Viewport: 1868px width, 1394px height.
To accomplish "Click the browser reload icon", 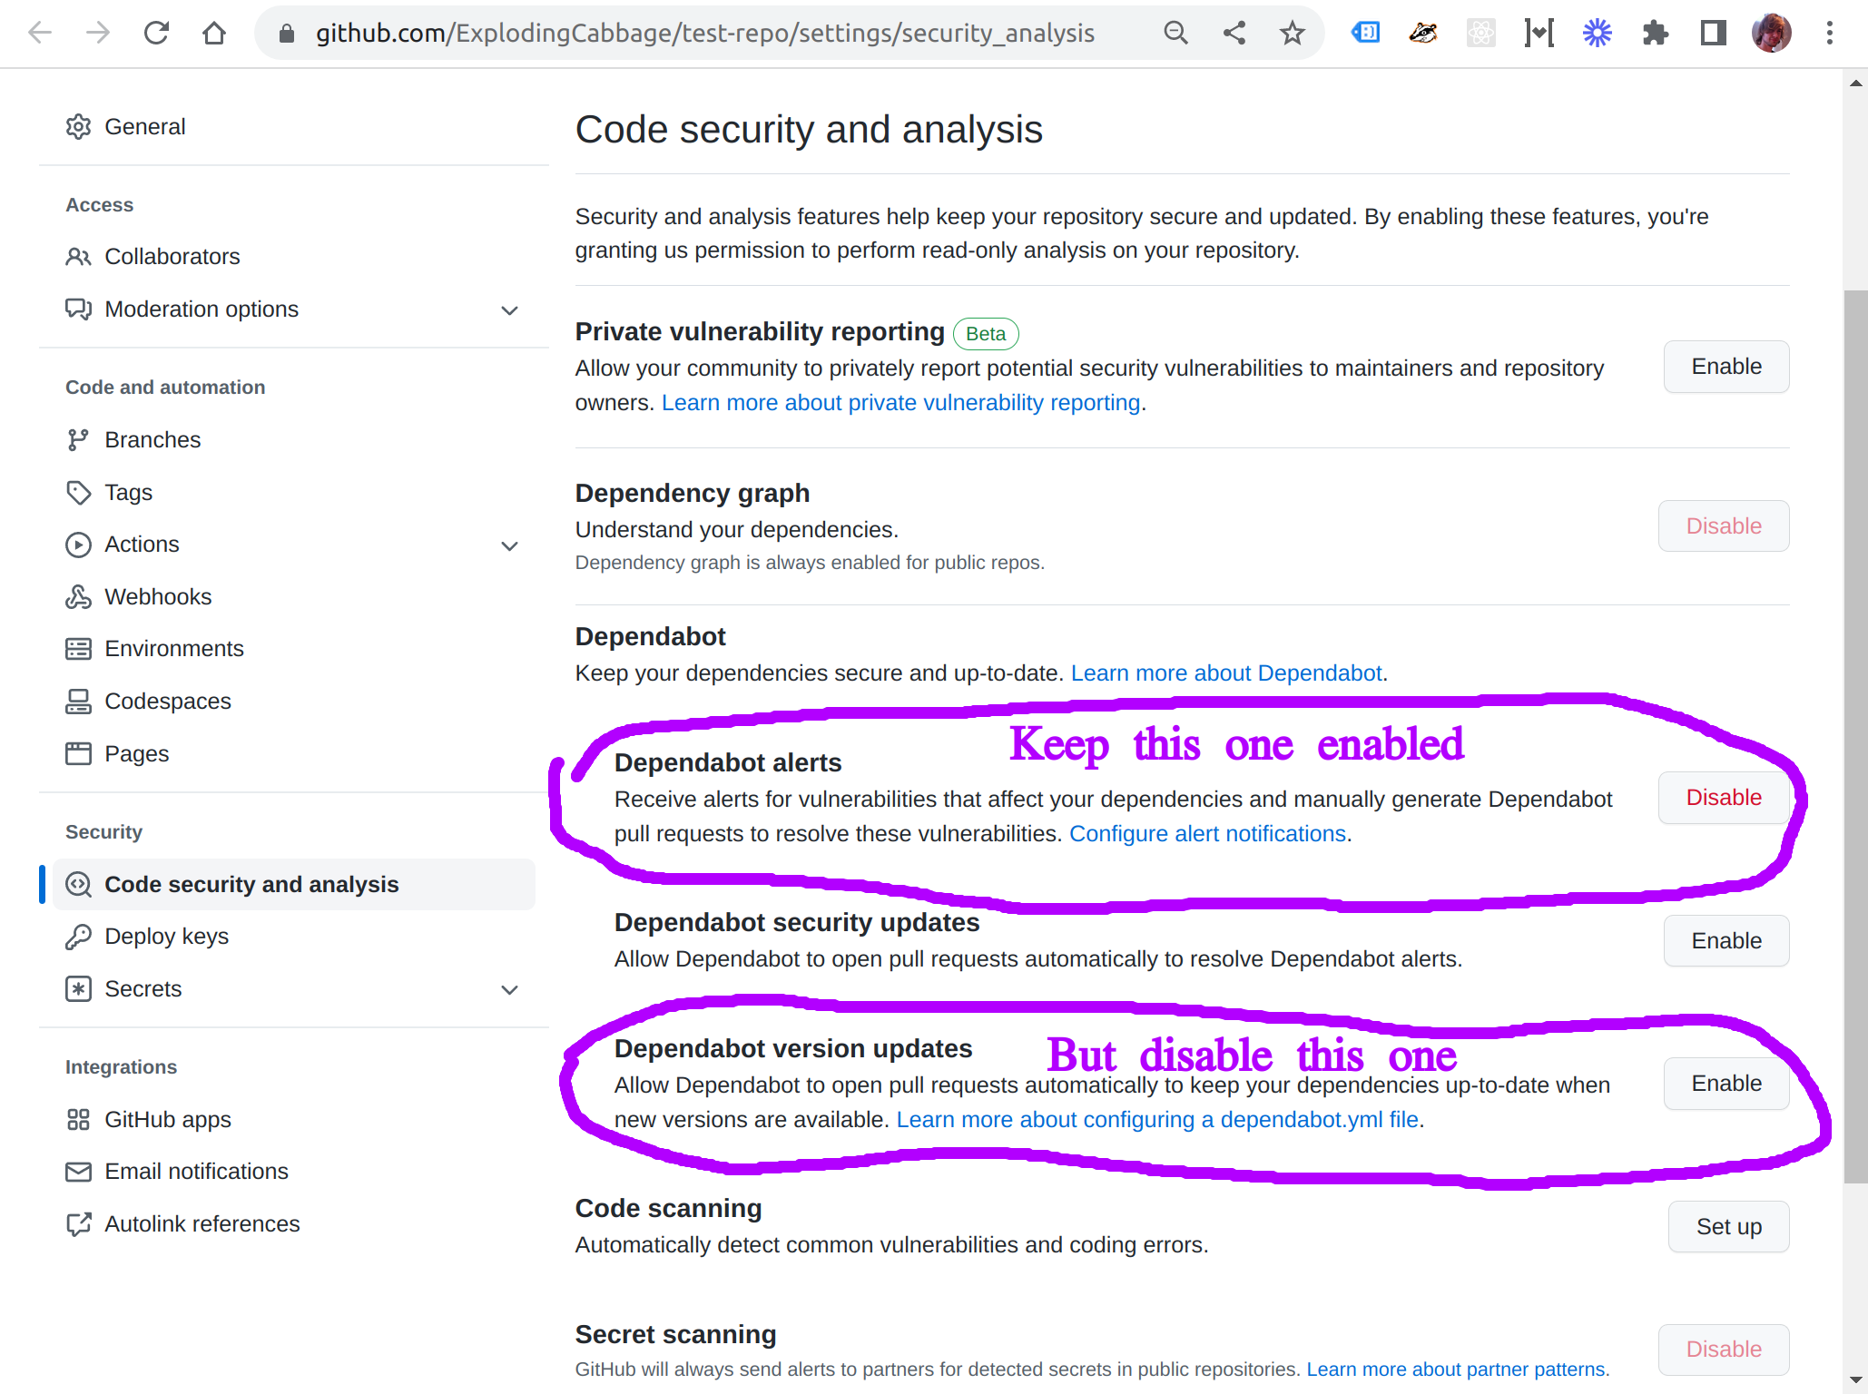I will (156, 34).
